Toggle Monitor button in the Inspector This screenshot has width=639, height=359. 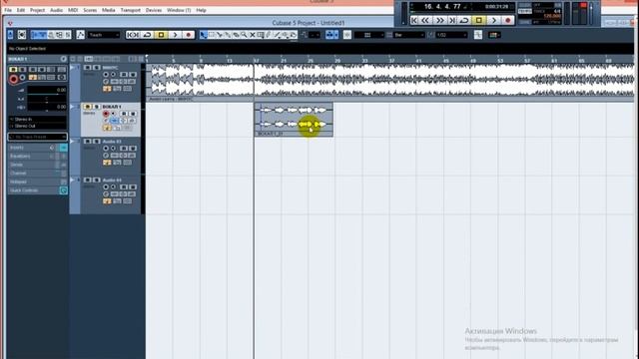coord(23,78)
